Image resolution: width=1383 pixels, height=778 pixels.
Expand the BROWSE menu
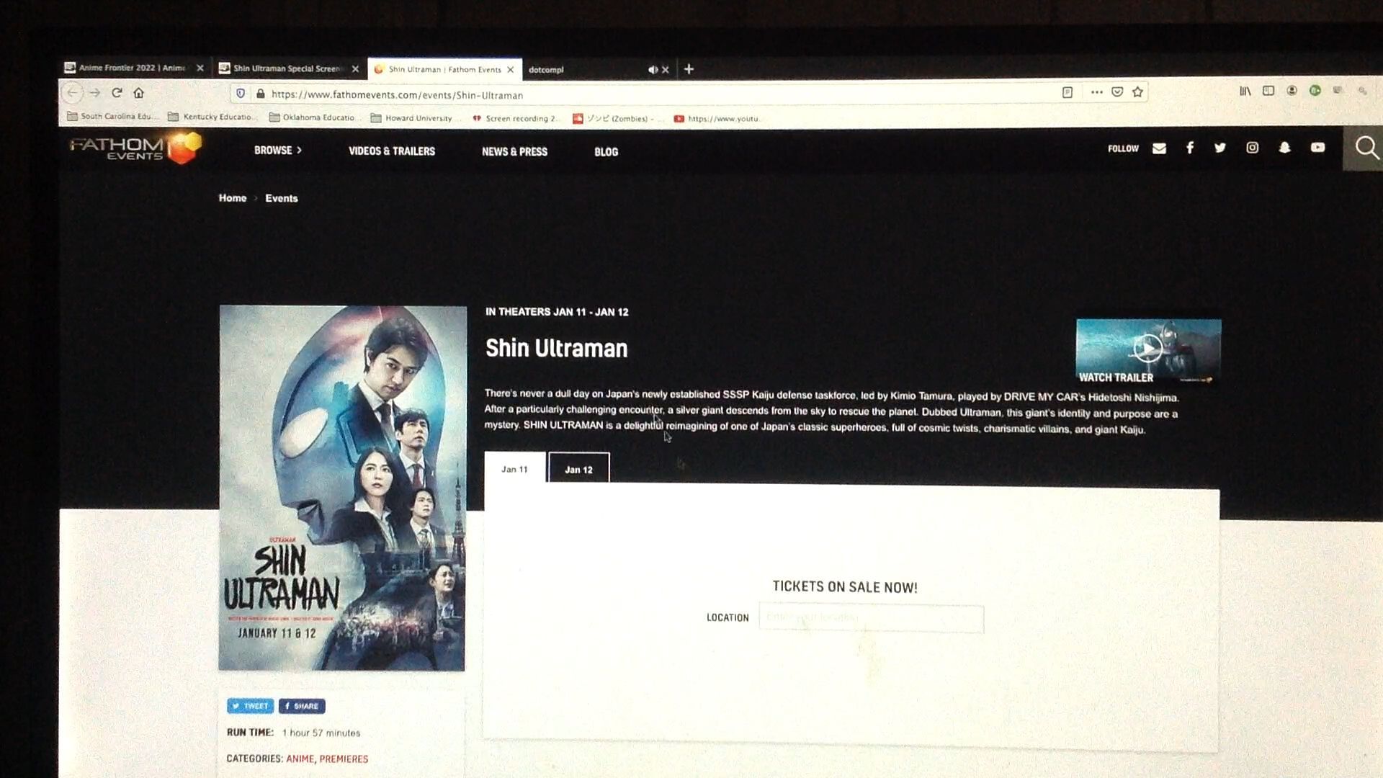278,151
